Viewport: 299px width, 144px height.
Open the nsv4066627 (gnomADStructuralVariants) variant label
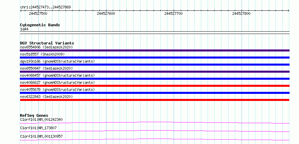point(57,82)
